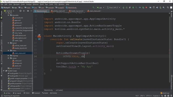Select icon_1.png in project tree

[x=17, y=33]
